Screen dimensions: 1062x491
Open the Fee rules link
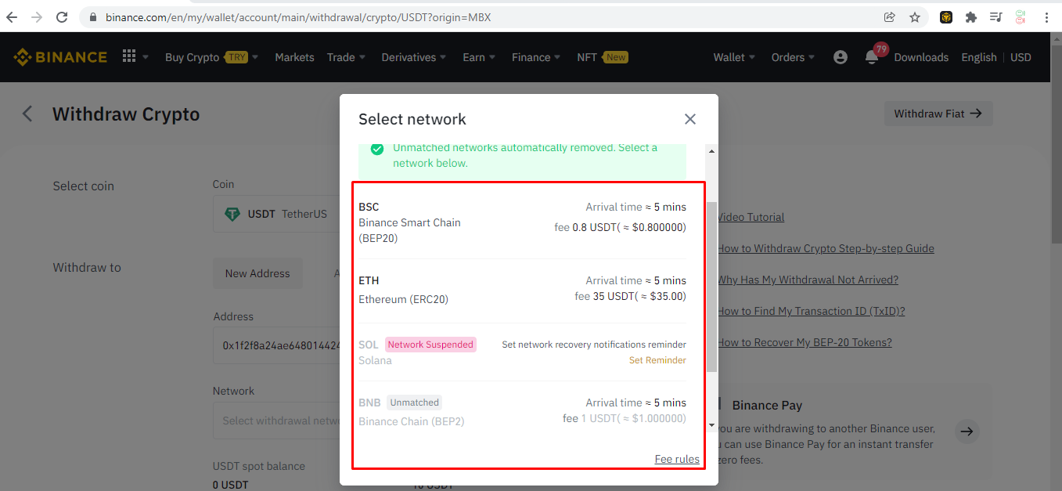click(x=677, y=459)
